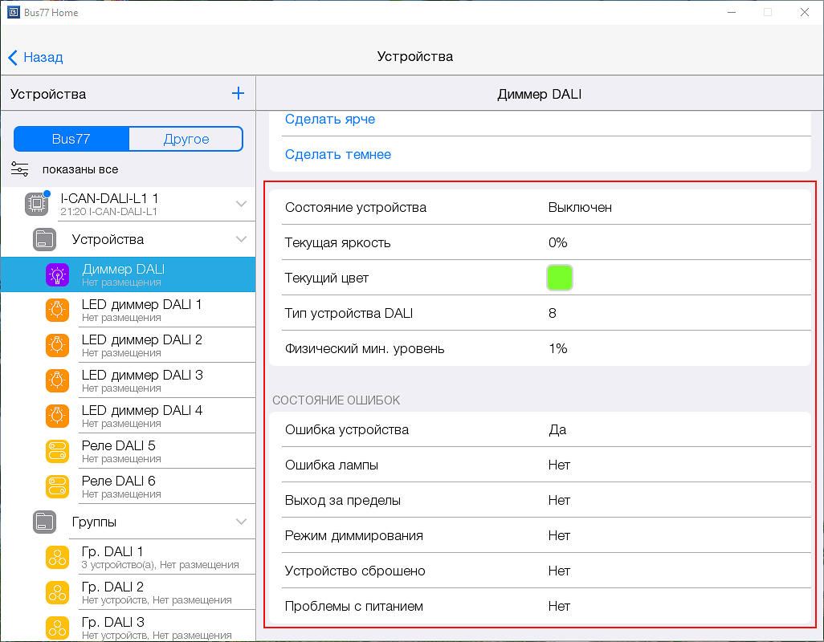Screen dimensions: 824x642
Task: Select LED диммер DALI 3 in the tree
Action: tap(128, 380)
